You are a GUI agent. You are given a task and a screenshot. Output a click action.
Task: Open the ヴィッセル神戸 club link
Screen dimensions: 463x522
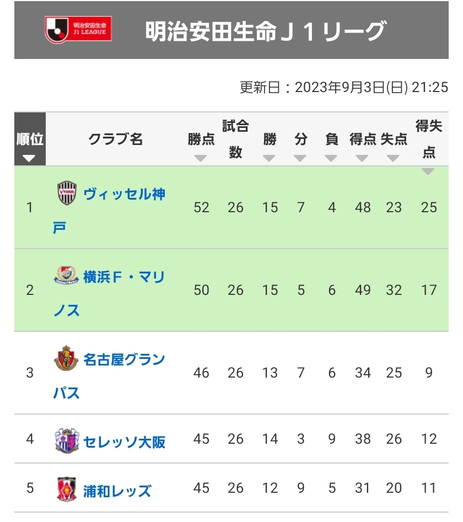point(124,194)
